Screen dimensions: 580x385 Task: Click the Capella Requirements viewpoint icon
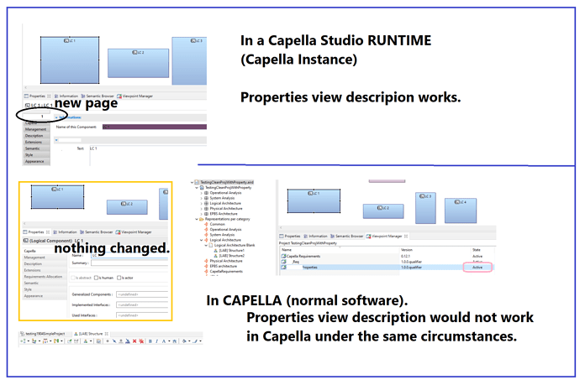283,256
